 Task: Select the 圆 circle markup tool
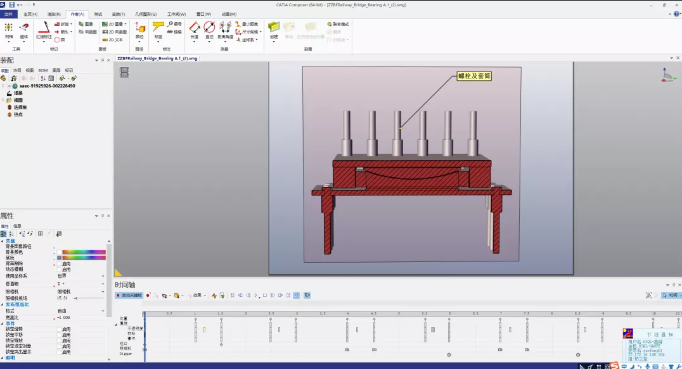[60, 39]
